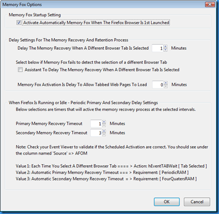Increase Primary Memory Recovery Timeout value

point(104,122)
